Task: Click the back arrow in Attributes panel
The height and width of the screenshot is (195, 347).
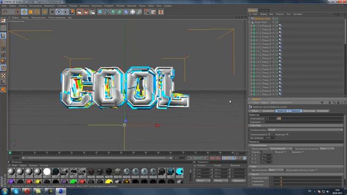Action: tap(322, 102)
